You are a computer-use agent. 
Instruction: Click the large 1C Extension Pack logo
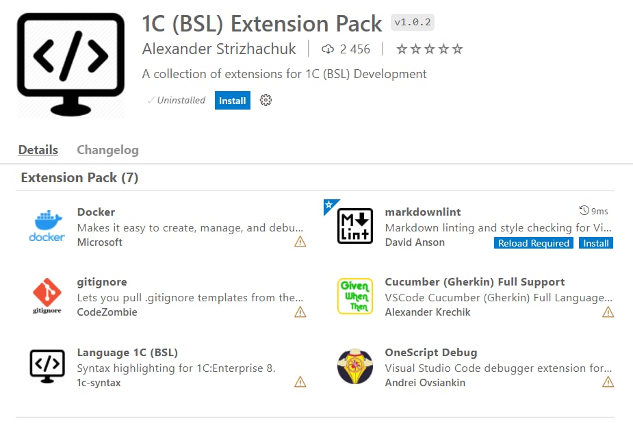tap(70, 64)
